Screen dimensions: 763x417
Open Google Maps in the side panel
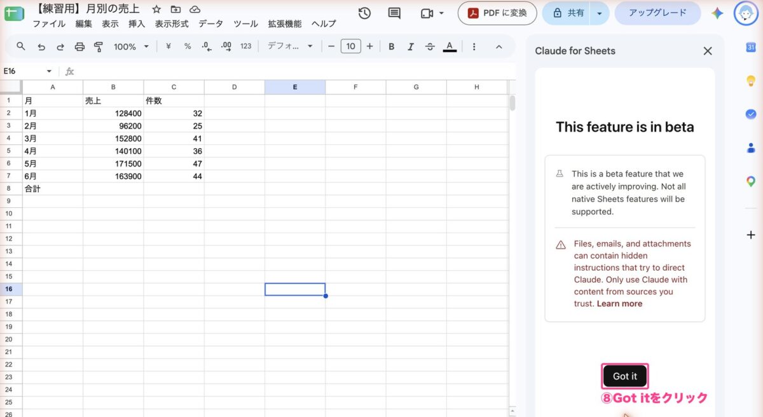coord(751,181)
